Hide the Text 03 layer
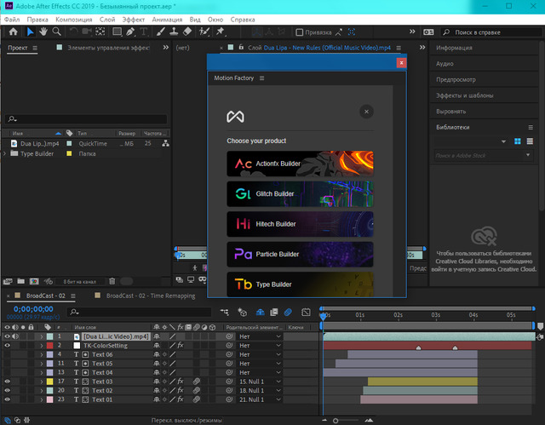545x425 pixels. pos(8,382)
